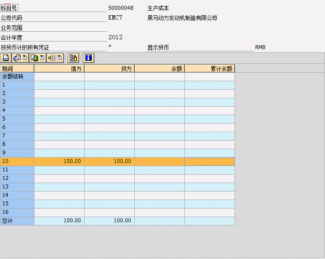This screenshot has height=259, width=325.
Task: Select the 累计余额 column header
Action: point(210,69)
